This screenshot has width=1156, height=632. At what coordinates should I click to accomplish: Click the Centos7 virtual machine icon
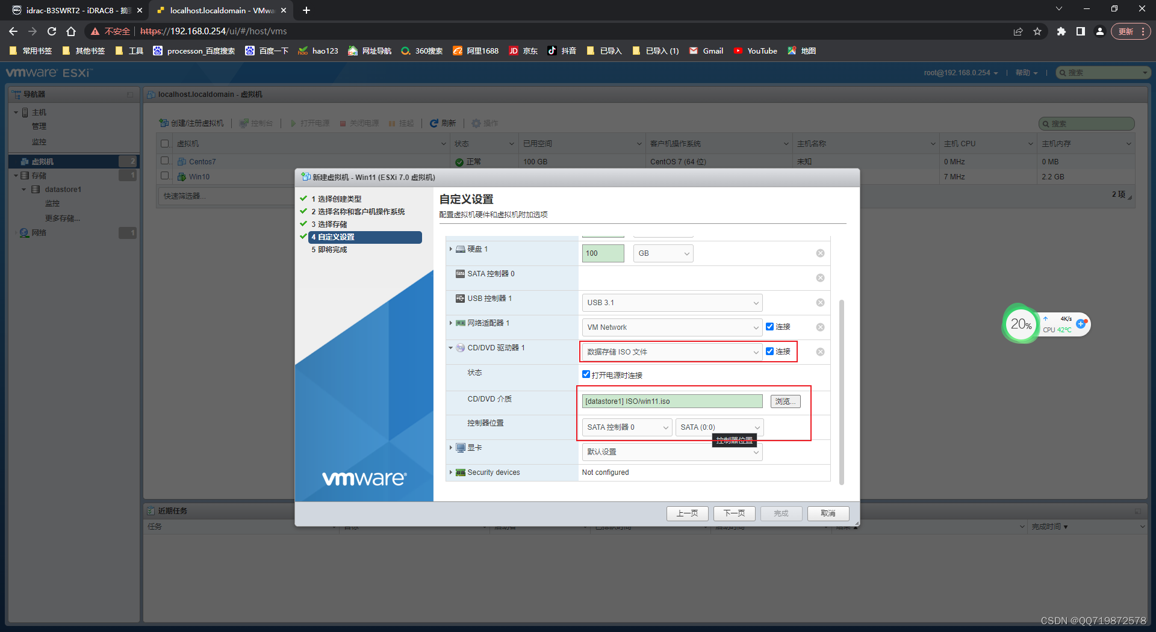tap(182, 162)
